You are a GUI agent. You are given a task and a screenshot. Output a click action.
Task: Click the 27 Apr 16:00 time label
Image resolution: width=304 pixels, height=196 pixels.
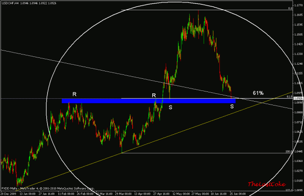pyautogui.click(x=161, y=194)
